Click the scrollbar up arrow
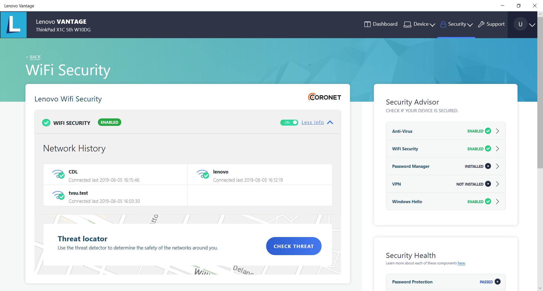 point(540,14)
